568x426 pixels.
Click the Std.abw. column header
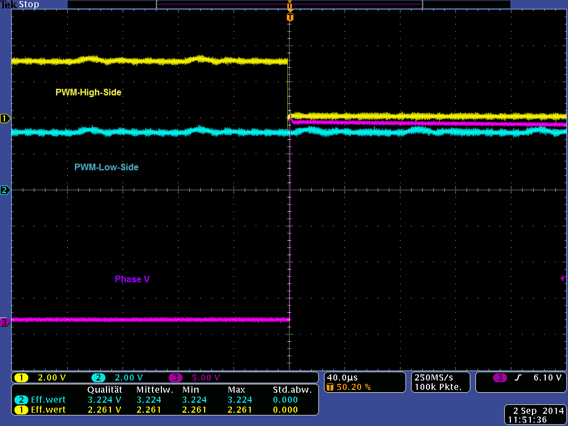click(x=292, y=390)
